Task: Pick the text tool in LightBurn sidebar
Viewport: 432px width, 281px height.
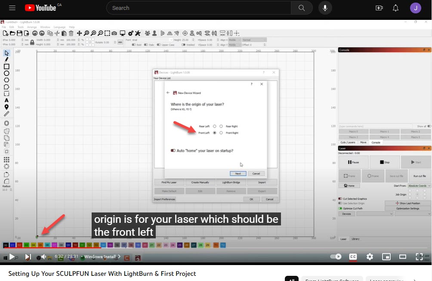Action: [6, 100]
